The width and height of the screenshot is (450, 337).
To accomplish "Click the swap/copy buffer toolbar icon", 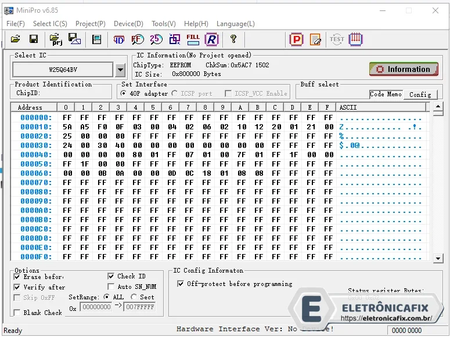I will (175, 39).
